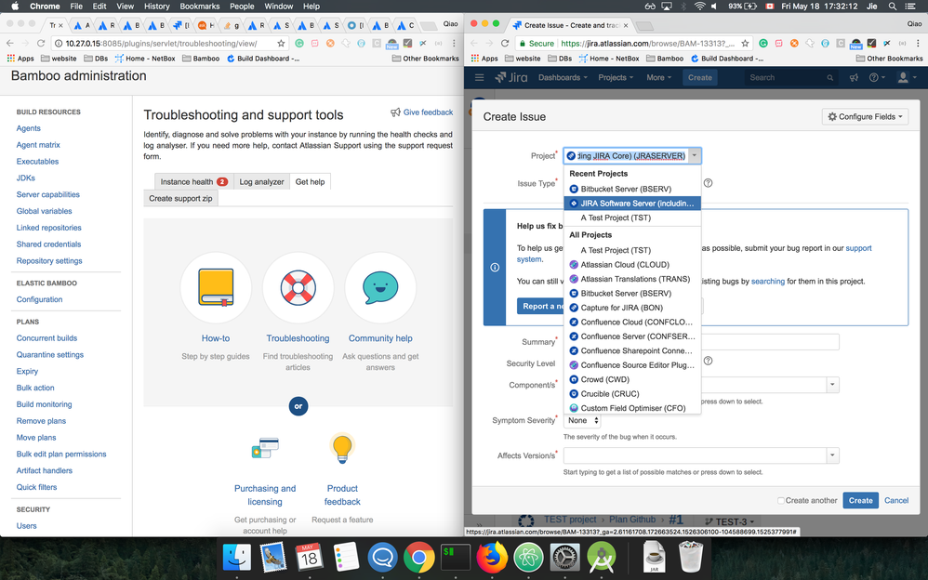Select the Get help tab
The height and width of the screenshot is (580, 928).
(x=311, y=181)
